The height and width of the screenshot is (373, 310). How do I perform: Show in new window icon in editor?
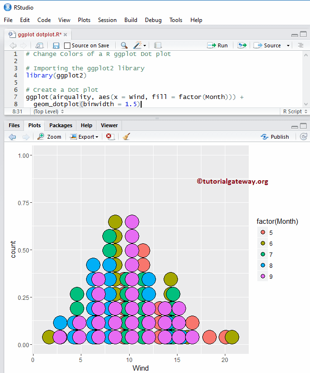coord(40,45)
